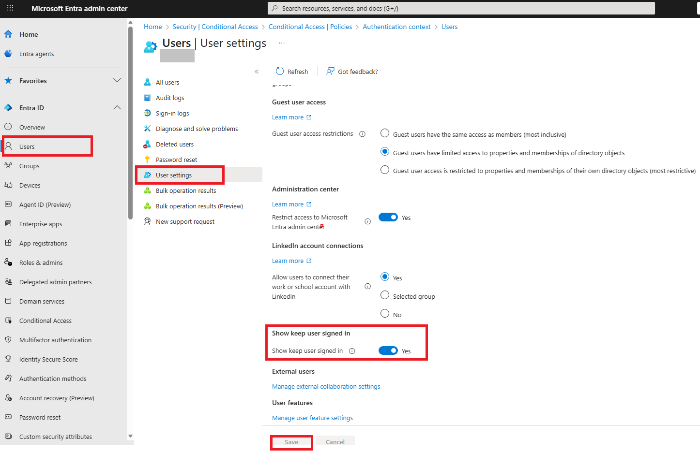Open Bulk operation results (Preview) item
Viewport: 700px width, 452px height.
(198, 206)
